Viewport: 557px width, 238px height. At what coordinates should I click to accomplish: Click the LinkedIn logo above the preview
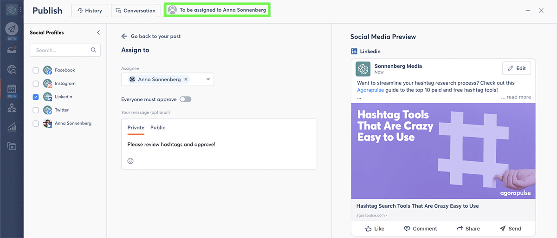coord(354,52)
